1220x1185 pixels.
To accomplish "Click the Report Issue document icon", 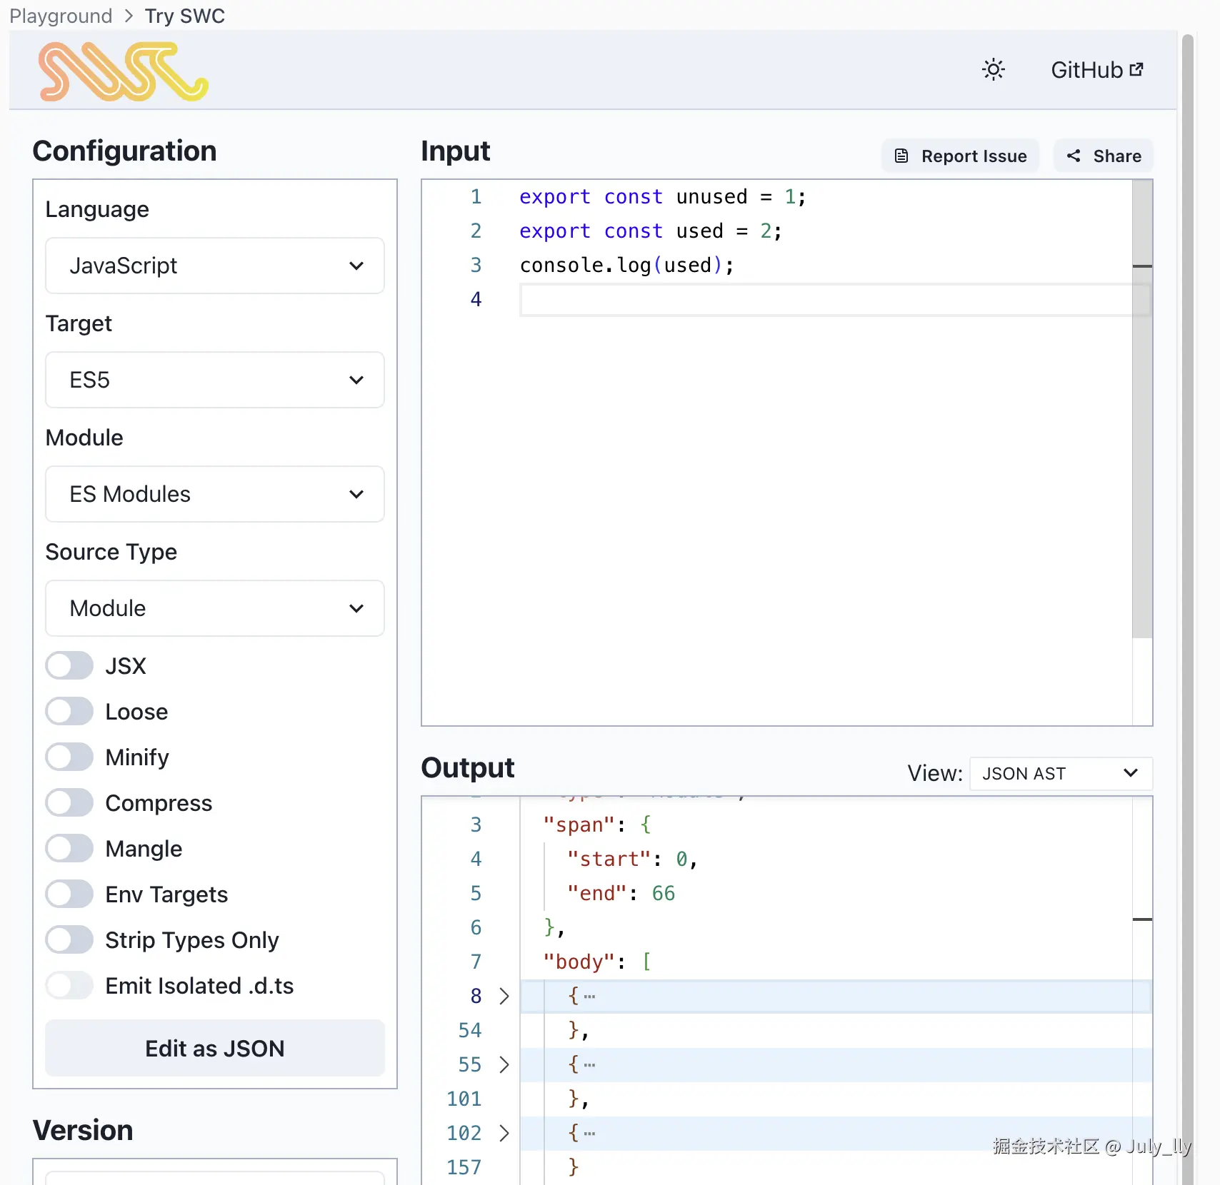I will (901, 156).
